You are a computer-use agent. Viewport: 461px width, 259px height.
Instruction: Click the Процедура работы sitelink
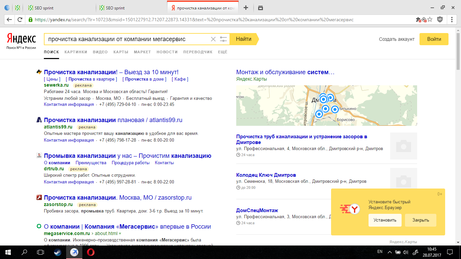[131, 163]
